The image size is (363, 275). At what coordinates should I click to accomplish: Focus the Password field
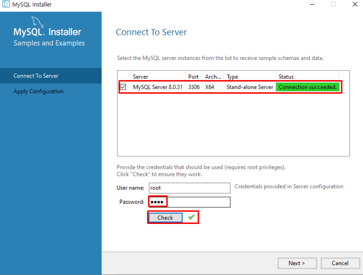point(190,202)
